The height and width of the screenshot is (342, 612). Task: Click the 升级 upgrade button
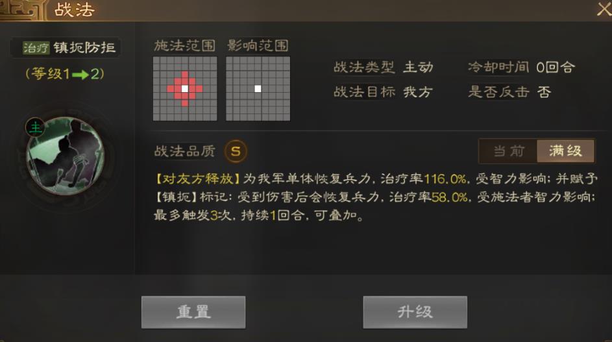point(415,312)
